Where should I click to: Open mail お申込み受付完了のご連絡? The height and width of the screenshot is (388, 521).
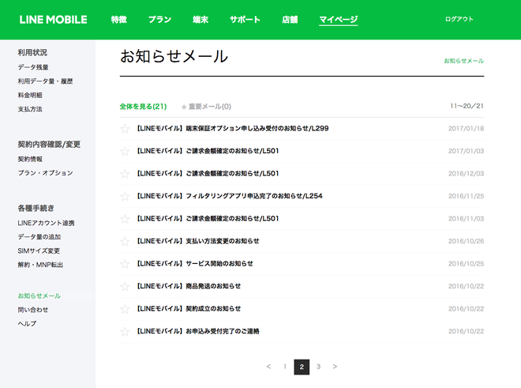pos(198,331)
